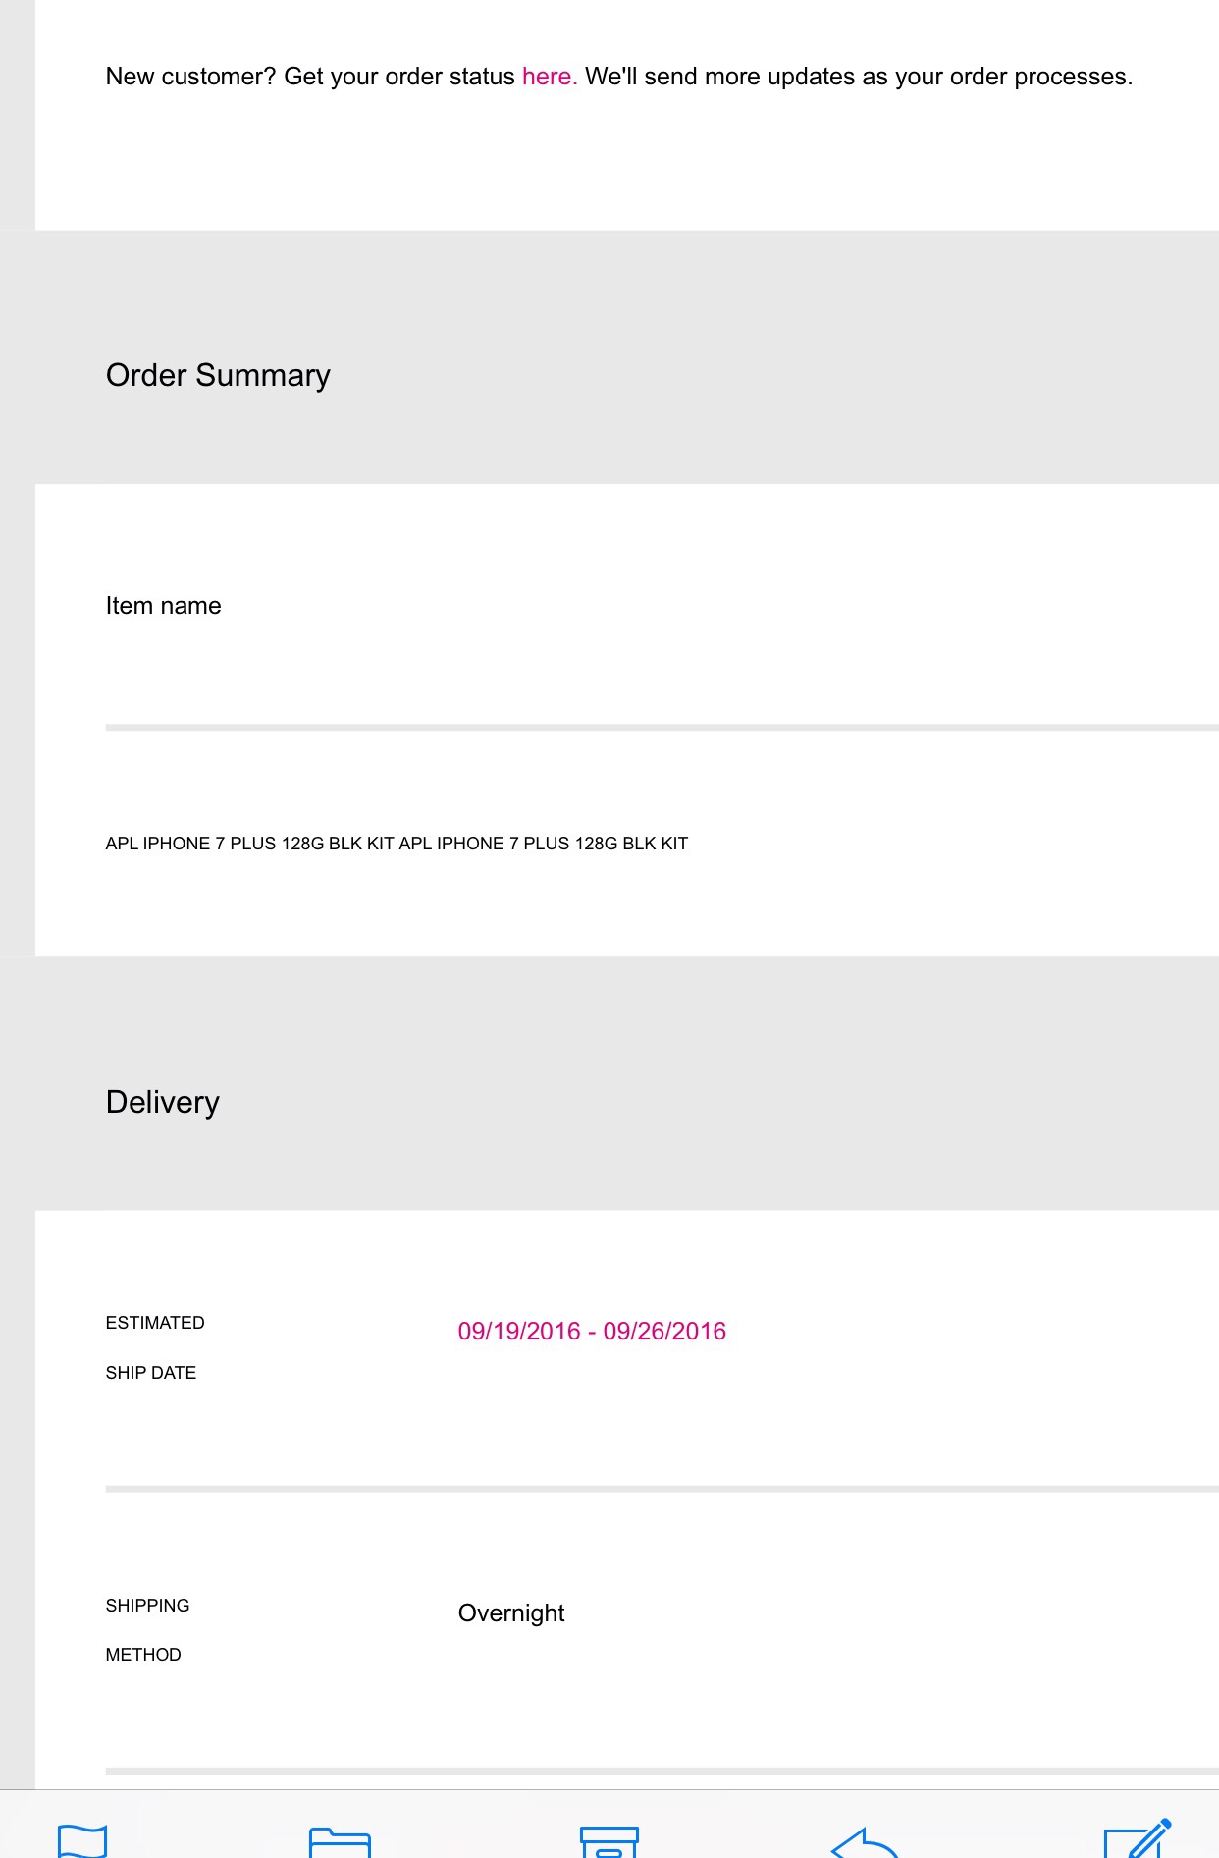Archive this message with box icon
The image size is (1219, 1858).
click(609, 1840)
